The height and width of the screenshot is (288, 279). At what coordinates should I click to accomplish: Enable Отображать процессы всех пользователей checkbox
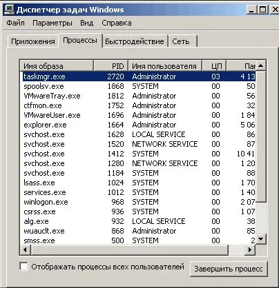point(24,267)
